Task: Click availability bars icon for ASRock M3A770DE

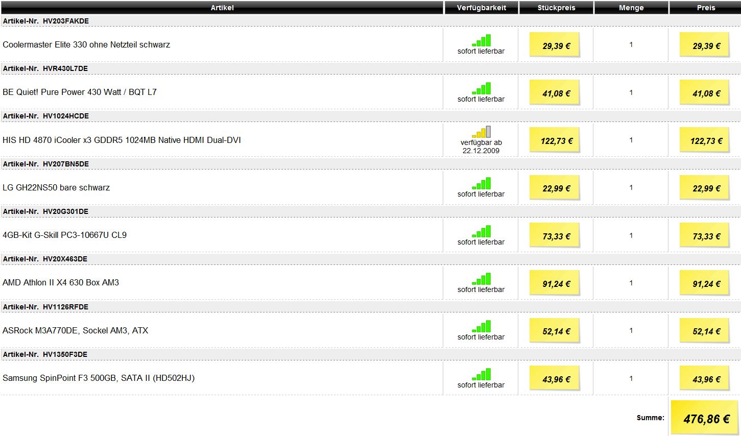Action: (x=481, y=326)
